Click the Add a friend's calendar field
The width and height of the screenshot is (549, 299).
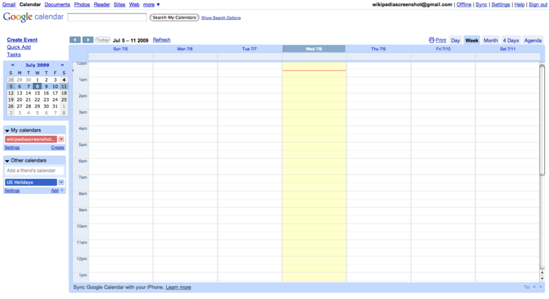(34, 171)
